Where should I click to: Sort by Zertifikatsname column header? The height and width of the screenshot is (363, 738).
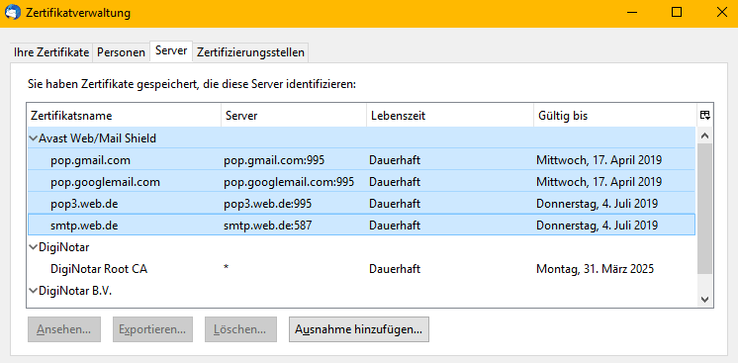(x=125, y=116)
